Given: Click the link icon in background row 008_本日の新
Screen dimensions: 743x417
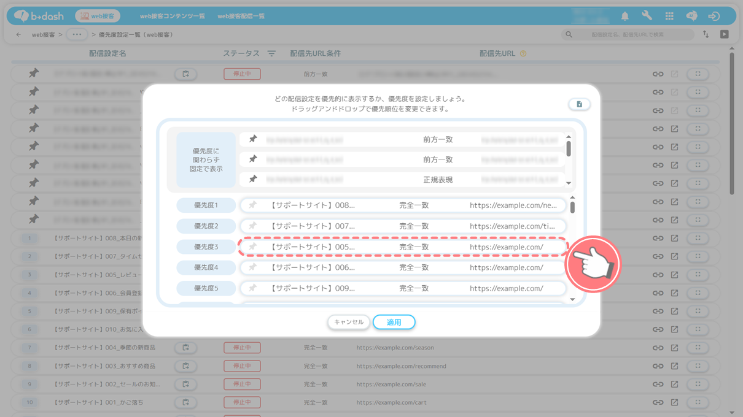Looking at the screenshot, I should pyautogui.click(x=658, y=238).
